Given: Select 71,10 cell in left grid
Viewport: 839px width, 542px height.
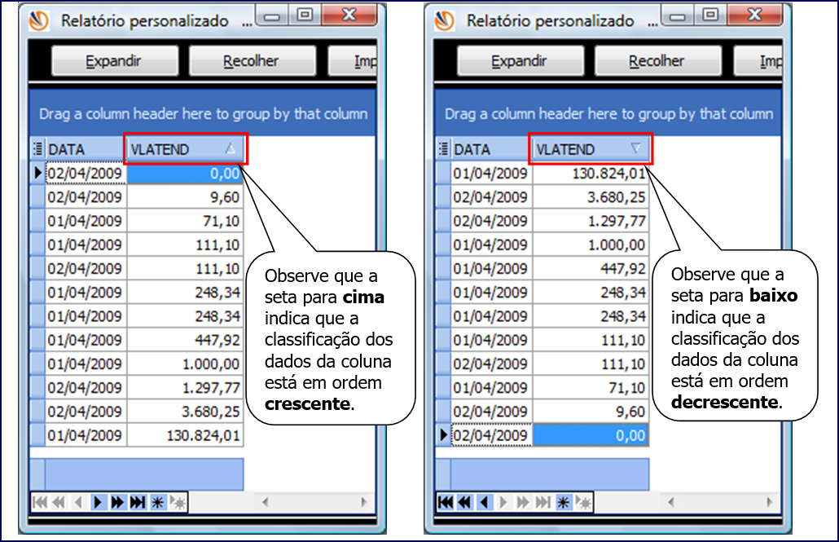Looking at the screenshot, I should tap(185, 221).
